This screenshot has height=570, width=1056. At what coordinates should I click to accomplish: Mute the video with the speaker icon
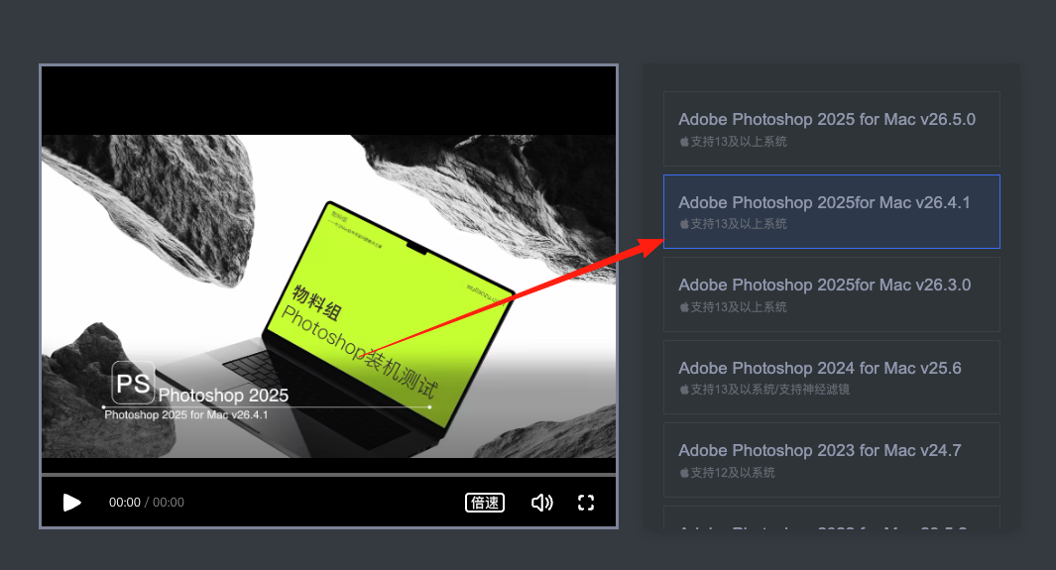pos(542,502)
